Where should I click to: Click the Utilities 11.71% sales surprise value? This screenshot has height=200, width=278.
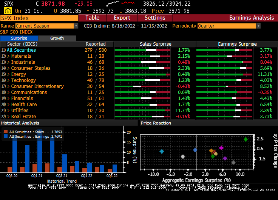(182, 110)
